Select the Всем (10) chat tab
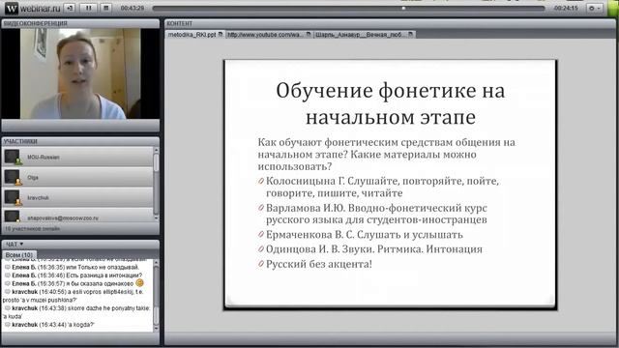The width and height of the screenshot is (619, 348). (19, 255)
